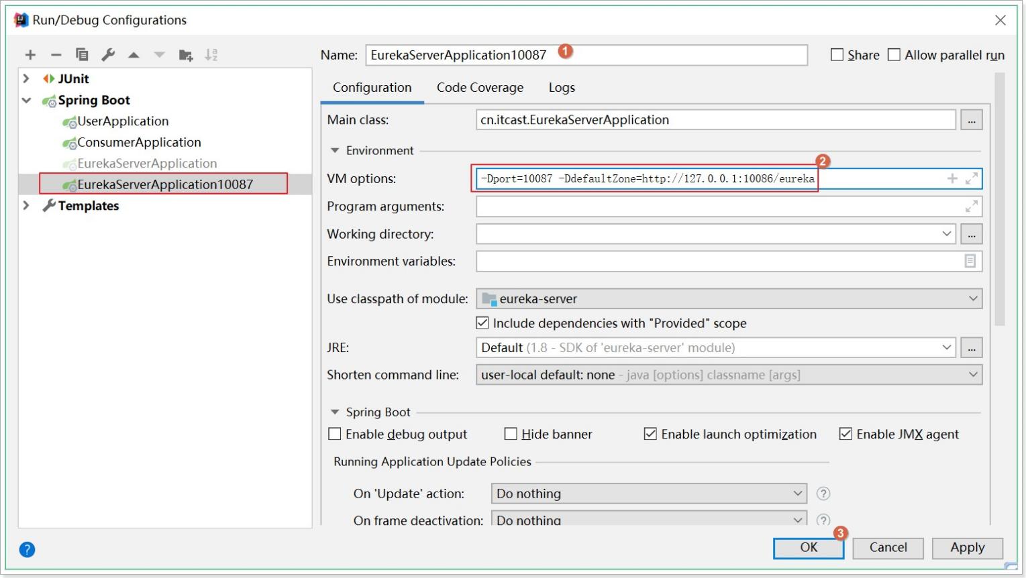This screenshot has width=1026, height=578.
Task: Select UserApplication configuration
Action: coord(123,121)
